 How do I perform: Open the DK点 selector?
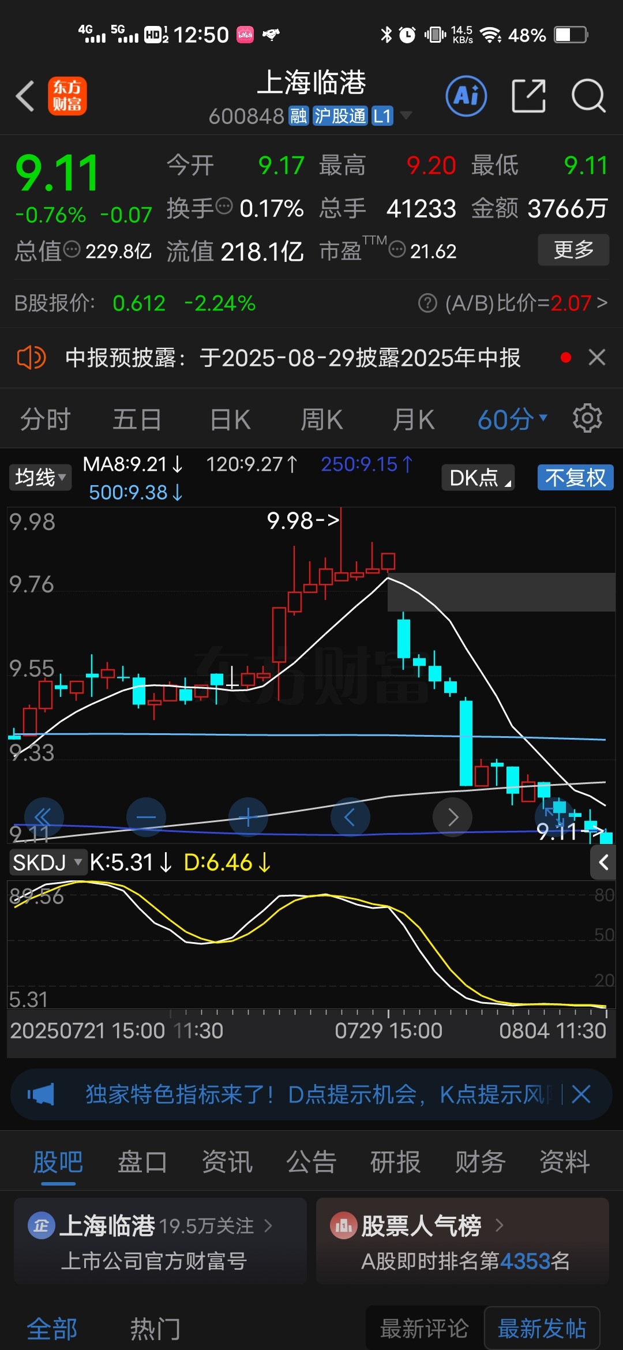click(478, 477)
